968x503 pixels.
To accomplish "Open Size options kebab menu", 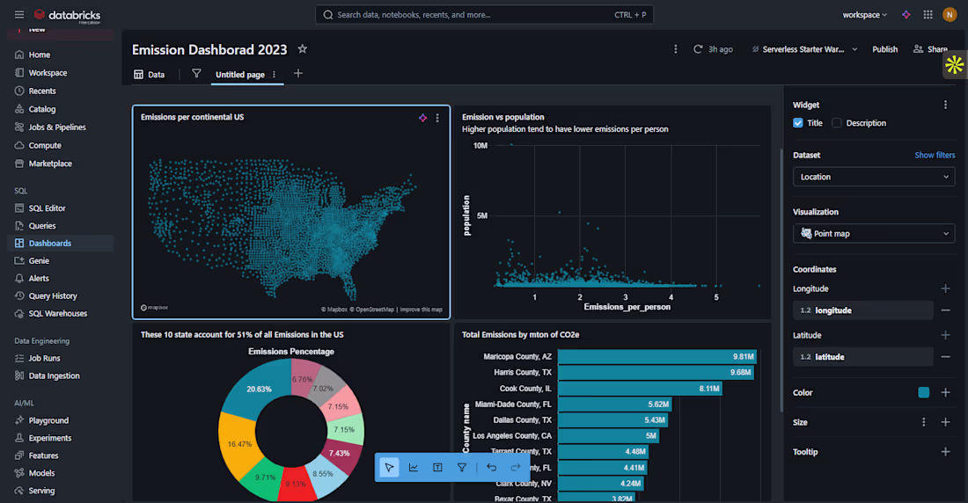I will point(923,422).
